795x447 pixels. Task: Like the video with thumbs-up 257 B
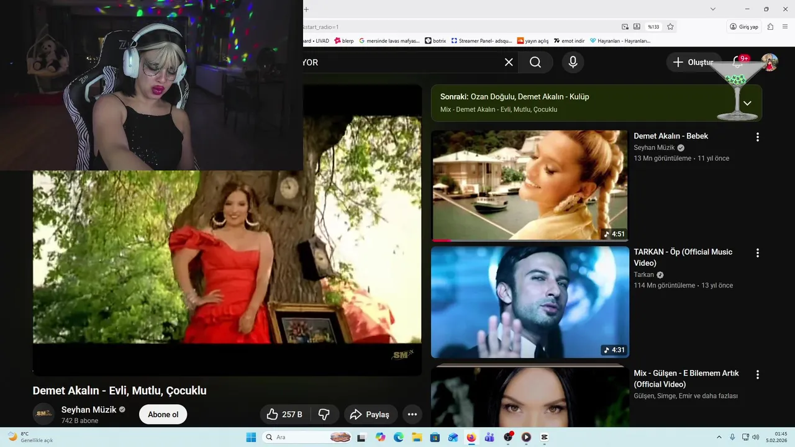coord(284,414)
